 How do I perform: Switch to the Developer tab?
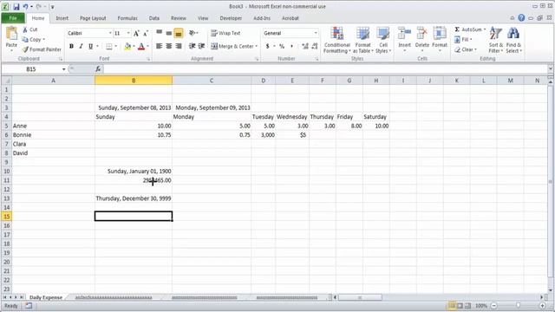tap(231, 18)
